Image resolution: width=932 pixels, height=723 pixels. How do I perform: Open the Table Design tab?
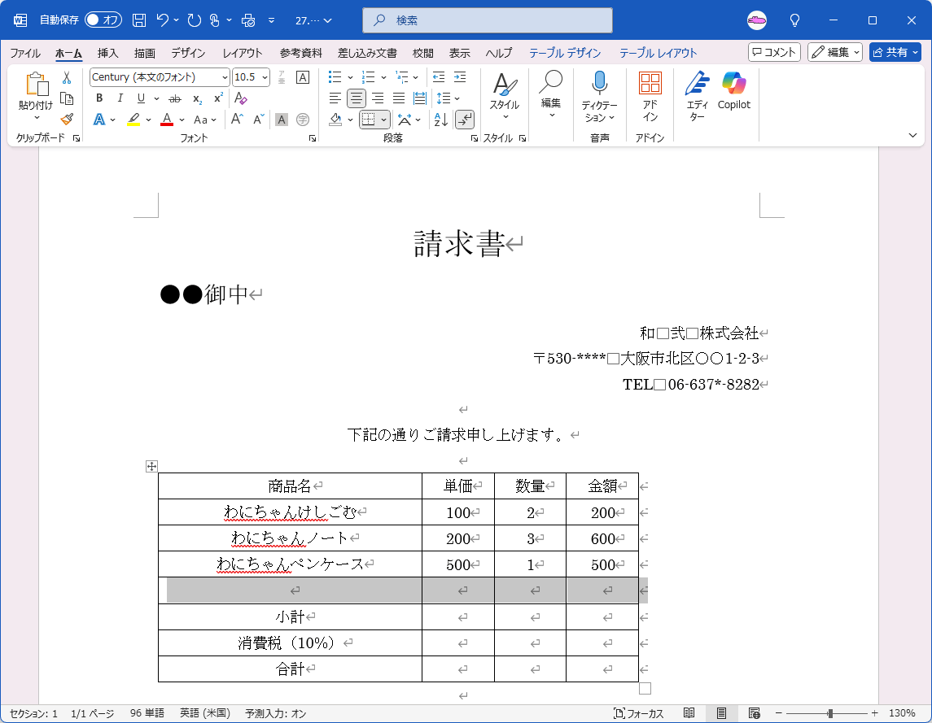point(565,53)
